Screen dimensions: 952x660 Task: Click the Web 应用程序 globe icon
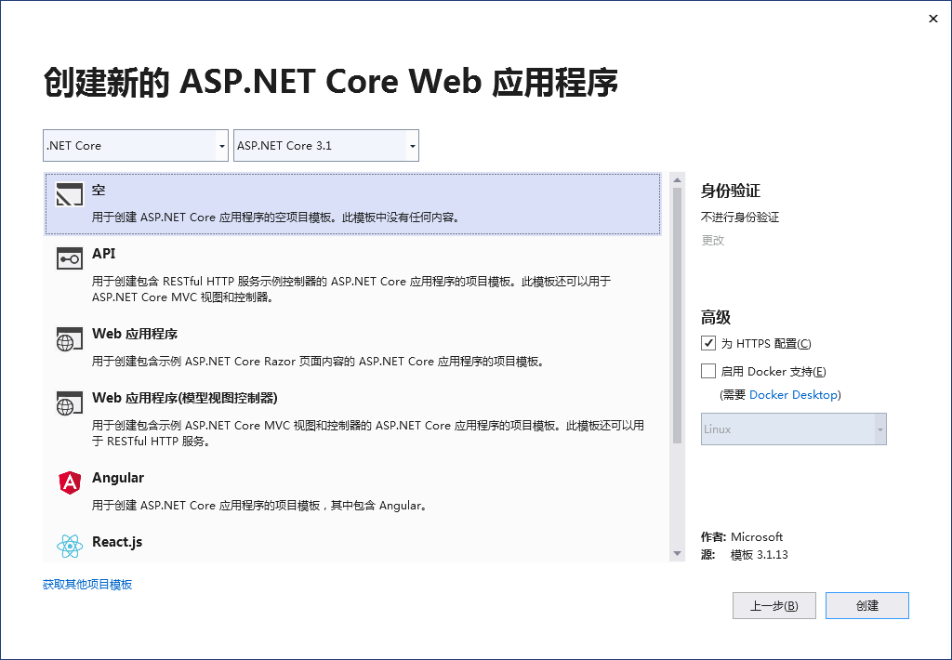(69, 338)
